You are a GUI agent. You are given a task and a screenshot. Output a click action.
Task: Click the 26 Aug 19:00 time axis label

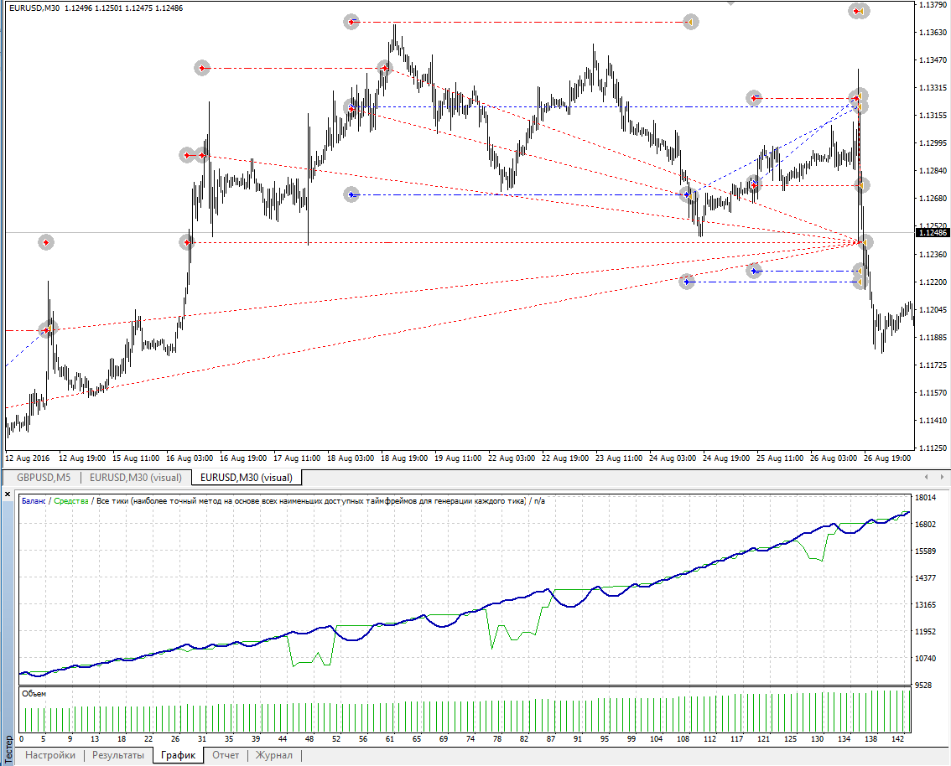[x=887, y=458]
